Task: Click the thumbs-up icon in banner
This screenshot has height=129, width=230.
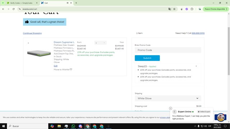Action: pyautogui.click(x=27, y=22)
